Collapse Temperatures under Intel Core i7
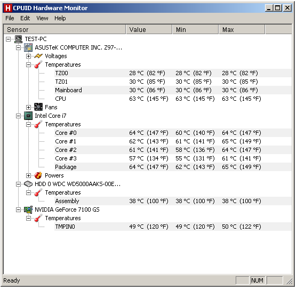Viewport: 297px width, 290px height. click(28, 124)
